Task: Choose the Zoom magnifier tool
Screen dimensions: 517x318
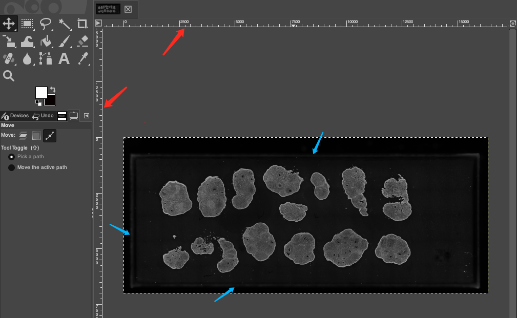Action: pyautogui.click(x=9, y=75)
